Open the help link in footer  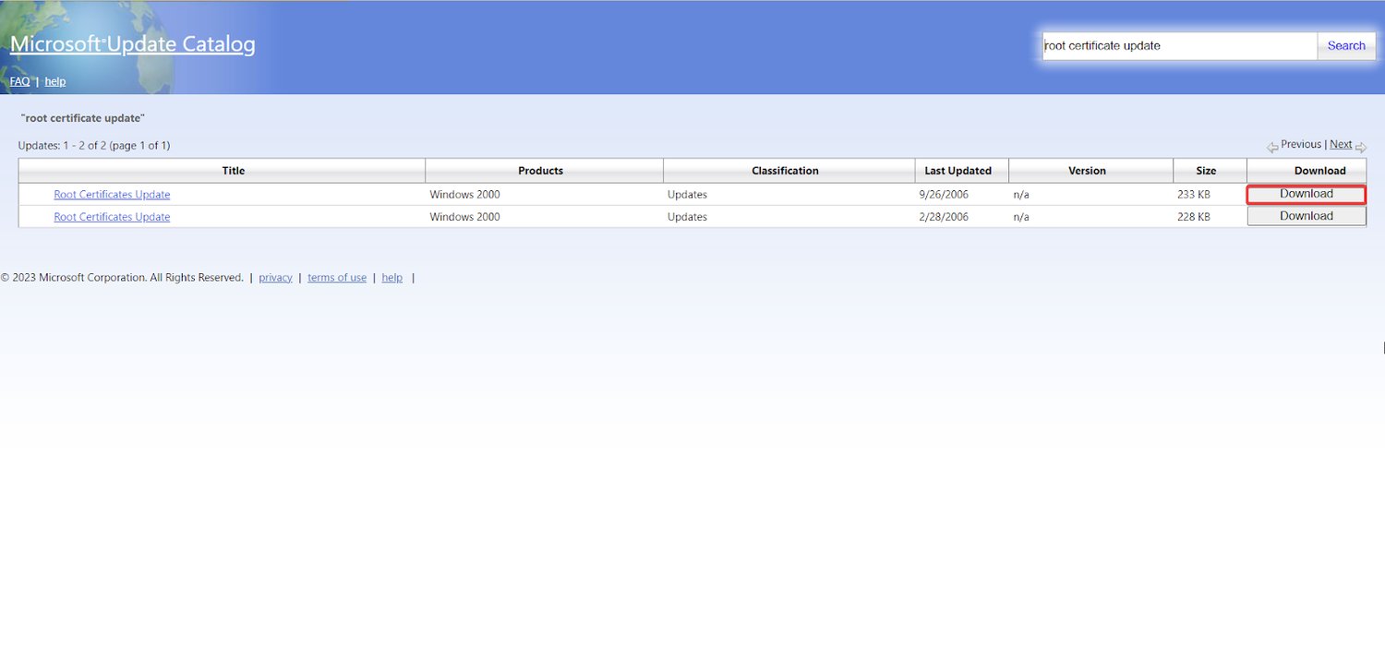[x=392, y=278]
